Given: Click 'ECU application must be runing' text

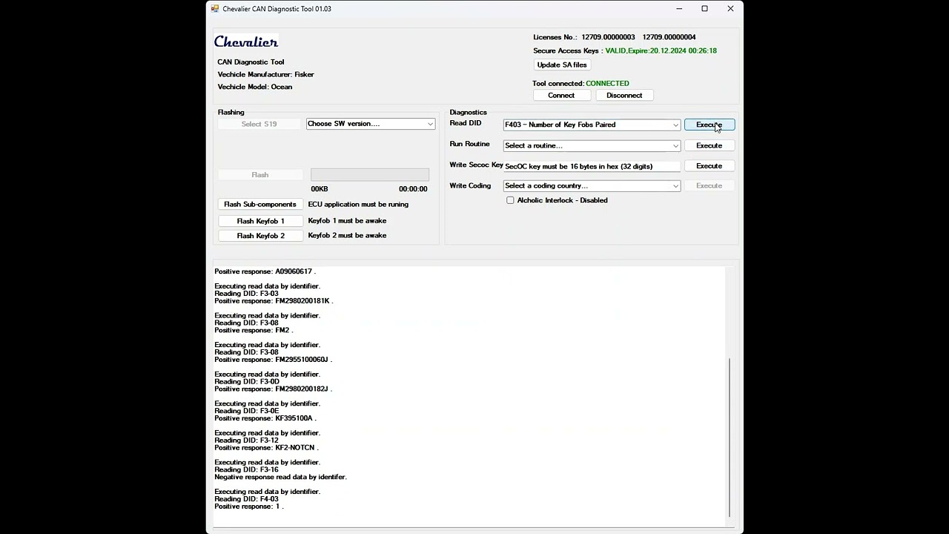Looking at the screenshot, I should [x=358, y=204].
